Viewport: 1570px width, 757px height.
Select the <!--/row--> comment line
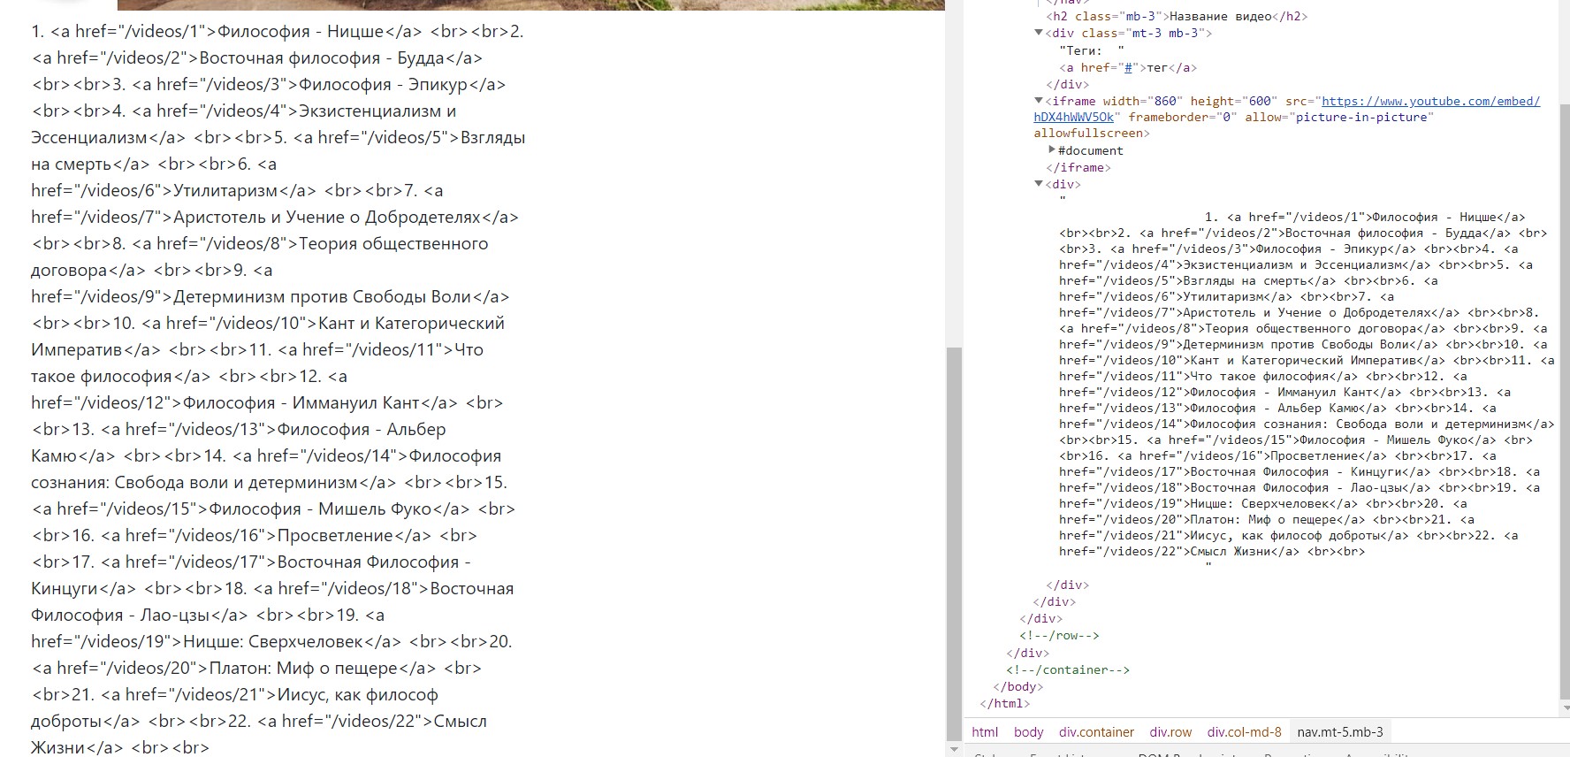click(x=1059, y=635)
